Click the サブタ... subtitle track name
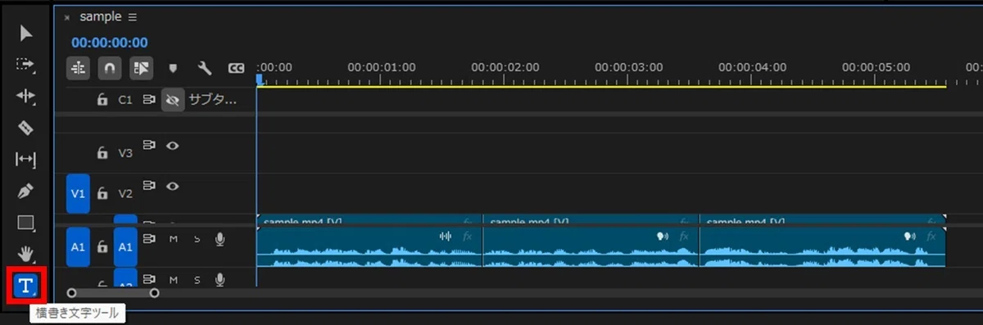 [x=213, y=100]
